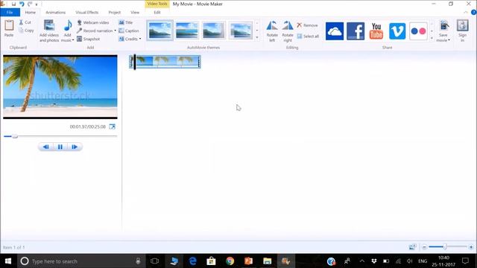Share movie to OneDrive
Screen dimensions: 477x268
[x=335, y=31]
